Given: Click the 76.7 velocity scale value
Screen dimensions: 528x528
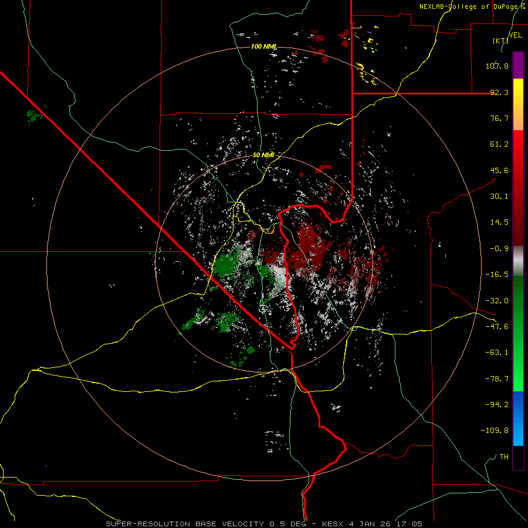Looking at the screenshot, I should pos(499,118).
